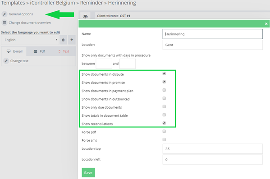The width and height of the screenshot is (270, 179).
Task: Close the green options dialog
Action: pos(266,24)
